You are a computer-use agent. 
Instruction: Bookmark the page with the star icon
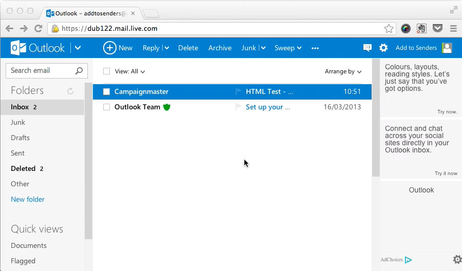pos(389,29)
